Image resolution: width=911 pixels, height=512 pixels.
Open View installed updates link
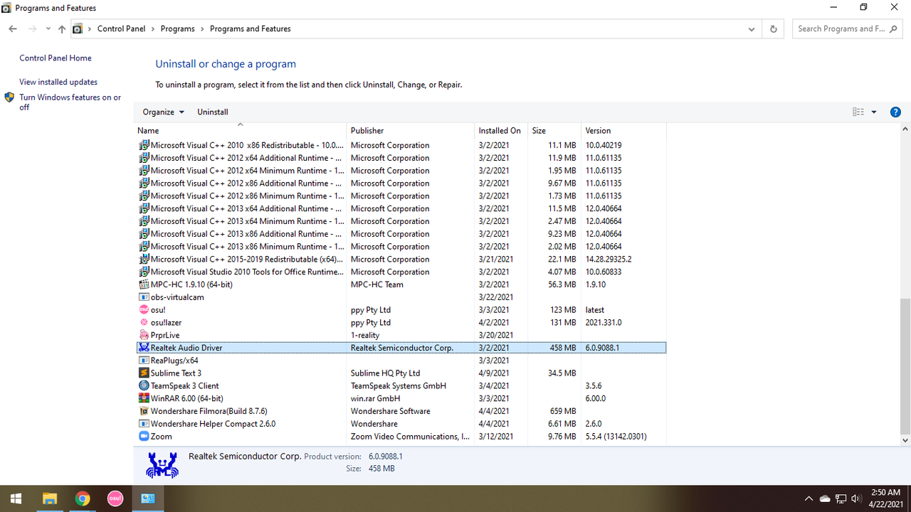[x=58, y=82]
